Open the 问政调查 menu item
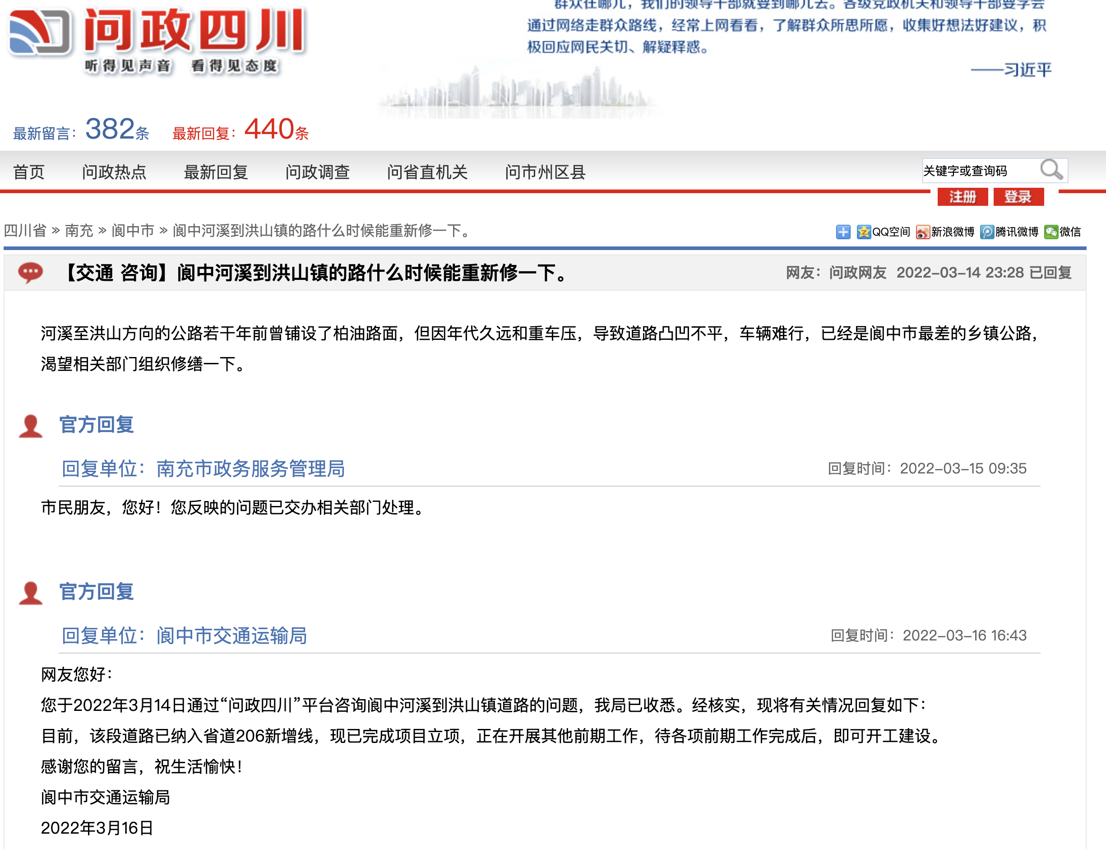The height and width of the screenshot is (849, 1106). 317,172
